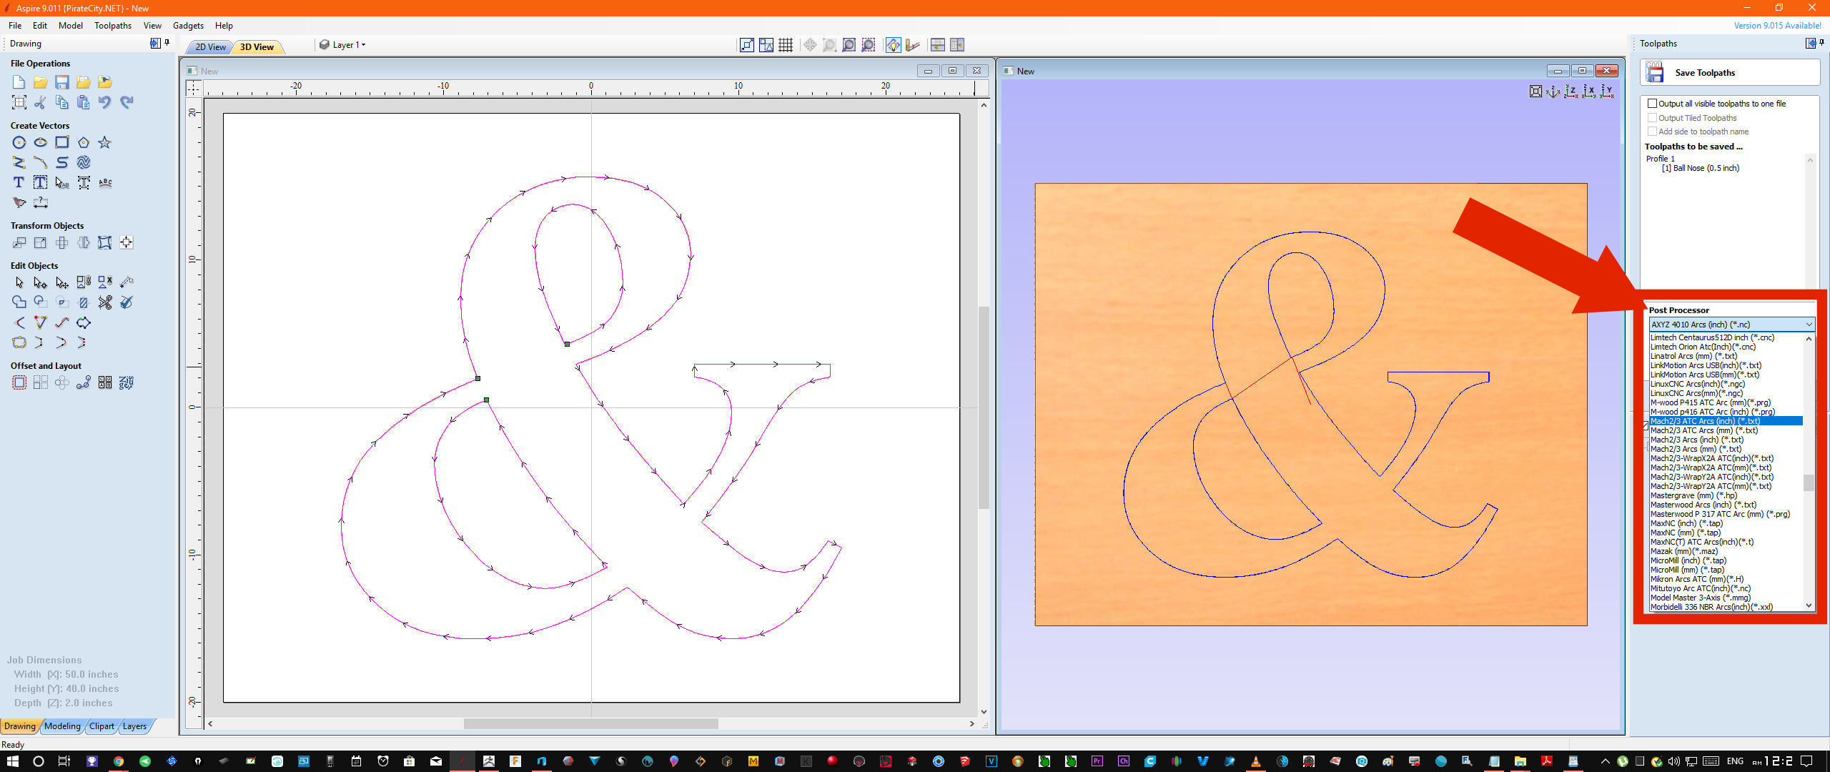Open the Weld Vectors tool

tap(19, 302)
